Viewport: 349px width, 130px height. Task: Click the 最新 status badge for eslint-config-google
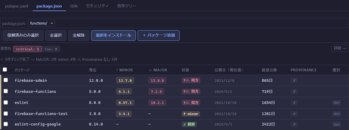[189, 124]
